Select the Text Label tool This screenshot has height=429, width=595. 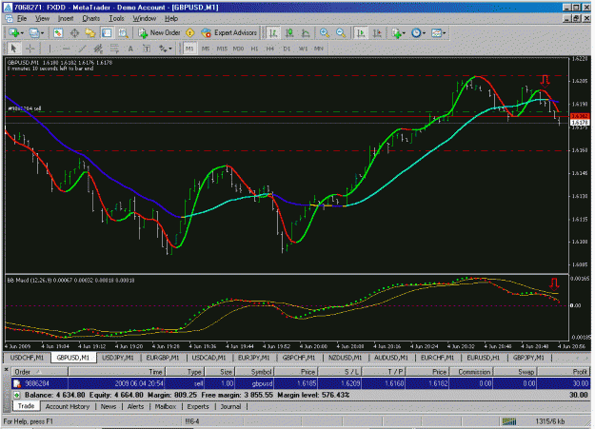click(147, 49)
